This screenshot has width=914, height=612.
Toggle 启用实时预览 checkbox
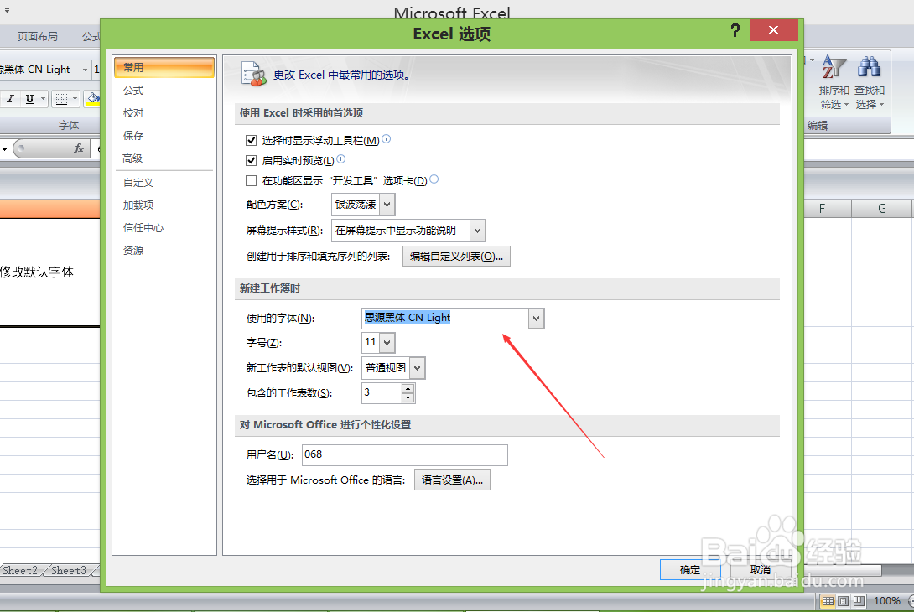[252, 160]
